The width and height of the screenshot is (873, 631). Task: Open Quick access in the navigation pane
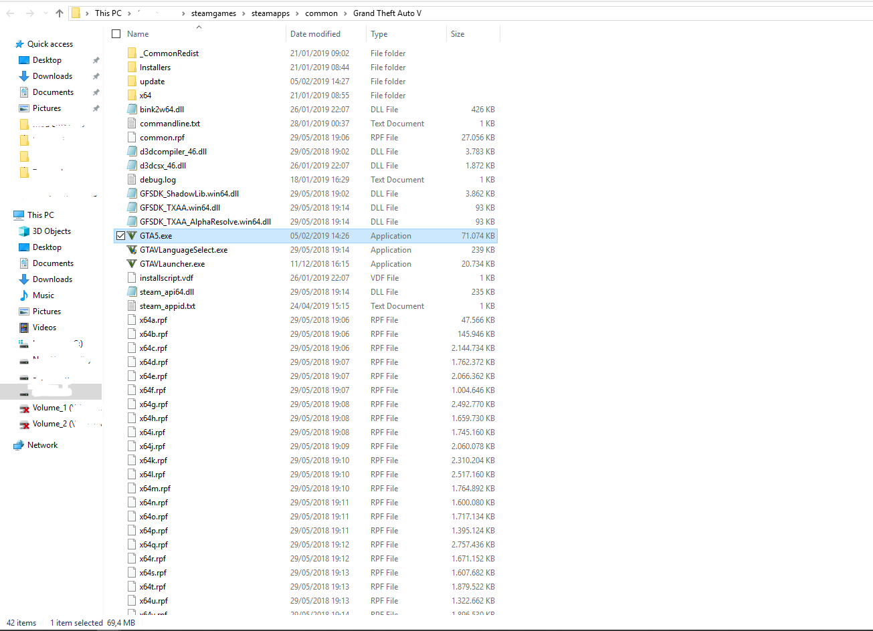click(50, 44)
